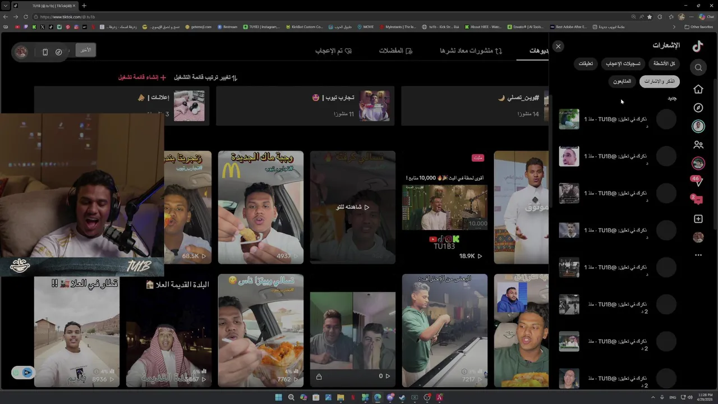Close the notifications panel
The width and height of the screenshot is (718, 404).
click(558, 47)
